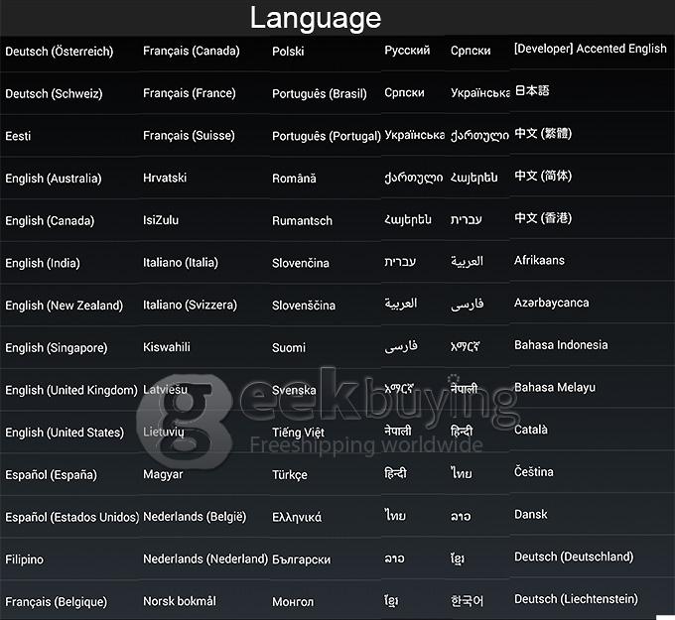Select Español (España) language
This screenshot has width=675, height=620.
click(x=52, y=475)
